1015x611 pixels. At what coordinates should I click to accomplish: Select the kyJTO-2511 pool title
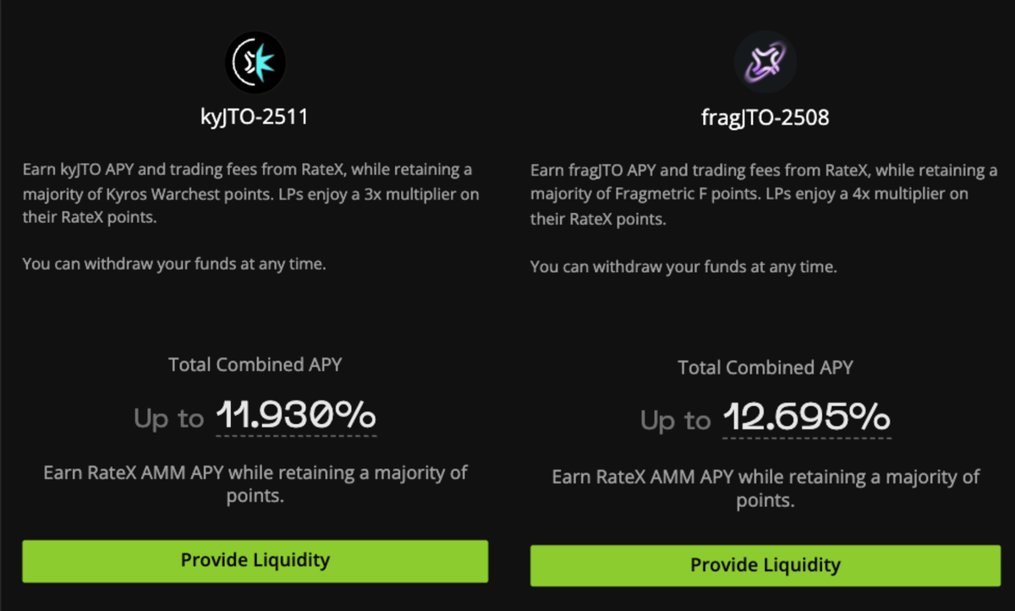(x=255, y=117)
